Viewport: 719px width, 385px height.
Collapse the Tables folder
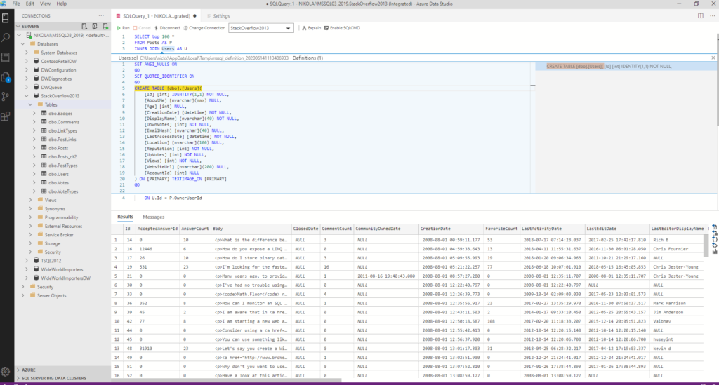coord(30,104)
